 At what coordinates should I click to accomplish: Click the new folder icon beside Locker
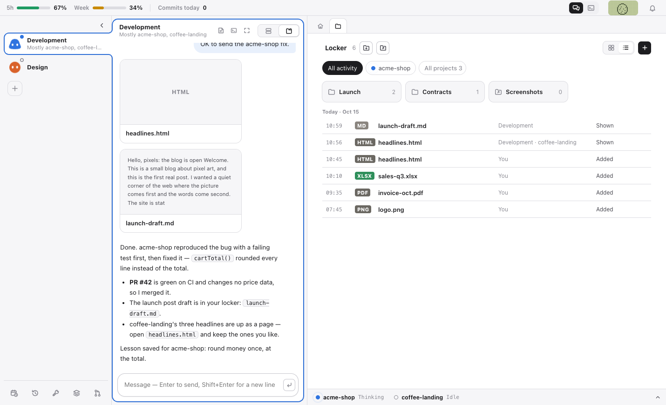tap(367, 48)
